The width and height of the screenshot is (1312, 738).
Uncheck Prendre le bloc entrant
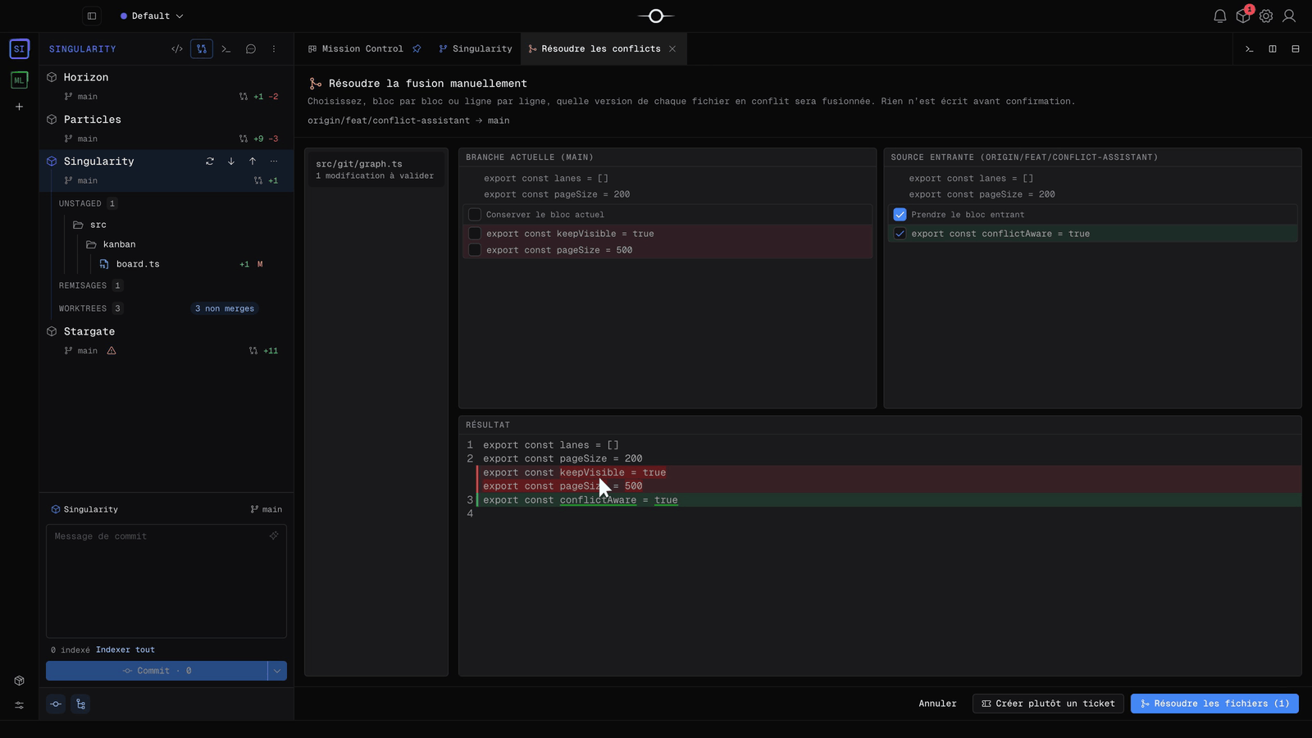coord(900,215)
